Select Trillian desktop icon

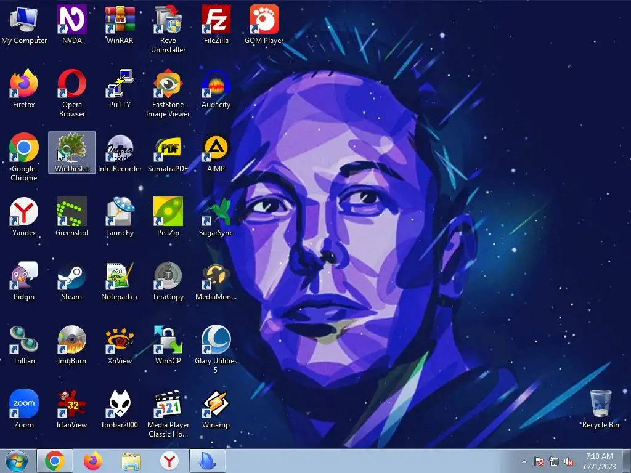pyautogui.click(x=24, y=345)
